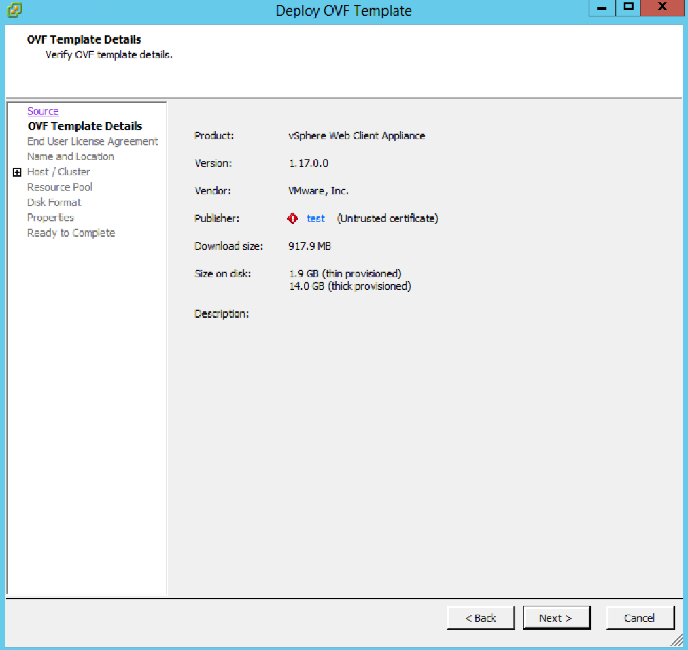Screen dimensions: 688x650
Task: Maximize the Deploy OVF Template window
Action: pyautogui.click(x=628, y=8)
